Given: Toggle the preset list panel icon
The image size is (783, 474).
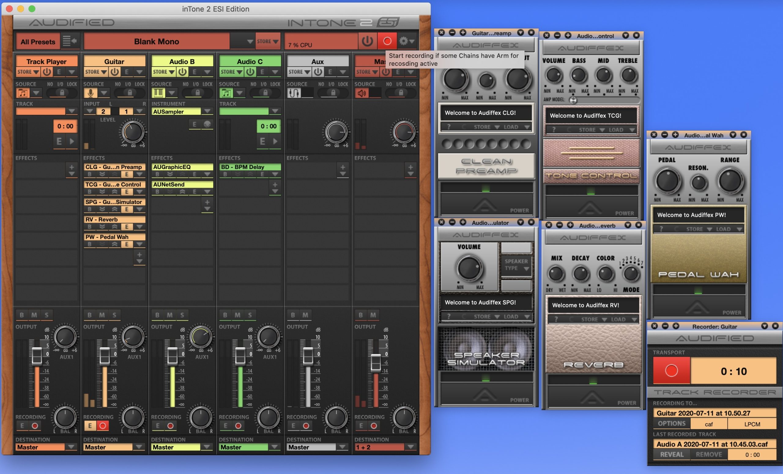Looking at the screenshot, I should coord(70,41).
